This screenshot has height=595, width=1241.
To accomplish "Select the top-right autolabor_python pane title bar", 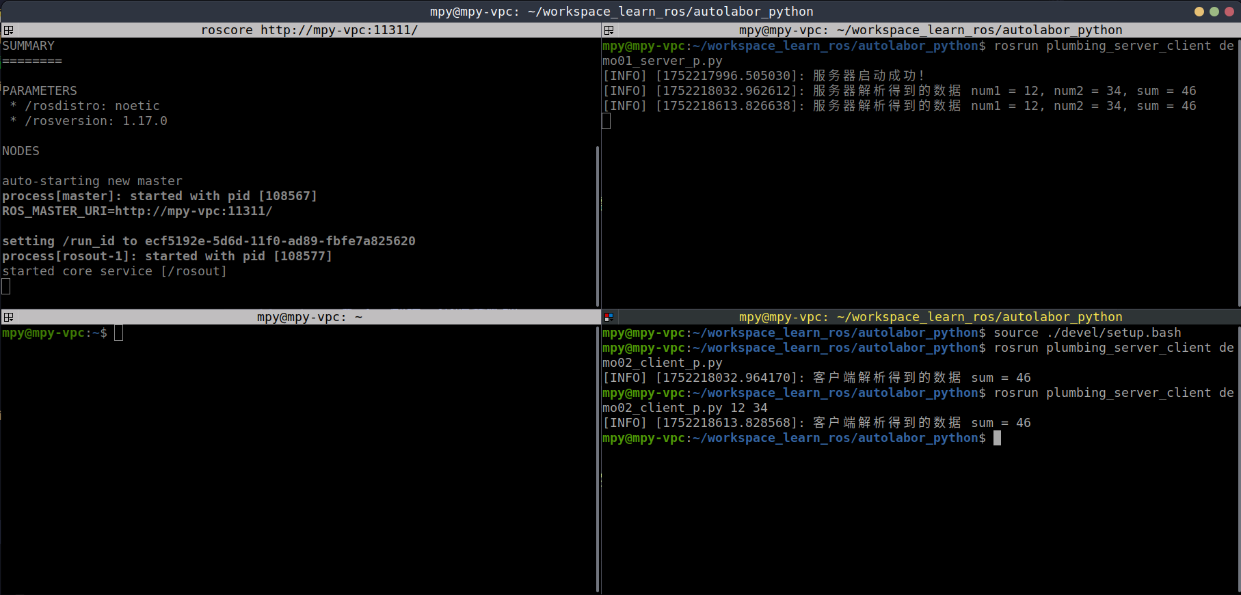I will coord(930,30).
